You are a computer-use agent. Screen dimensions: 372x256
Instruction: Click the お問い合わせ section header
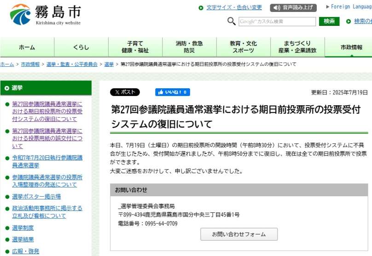(239, 190)
